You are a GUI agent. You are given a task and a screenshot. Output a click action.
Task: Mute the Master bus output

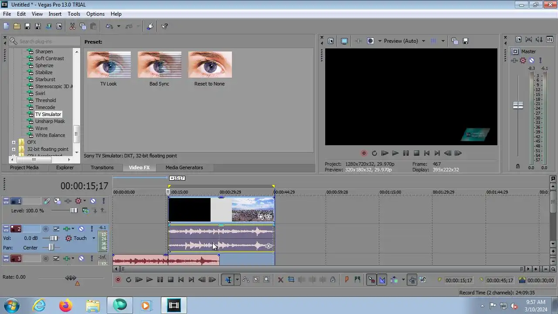click(531, 61)
